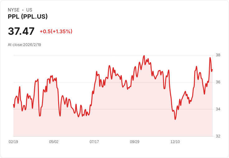Click the 37.47 closing price

[21, 31]
